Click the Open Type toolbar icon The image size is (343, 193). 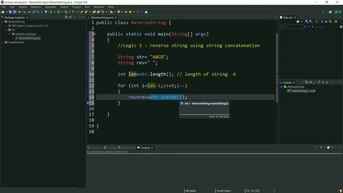(94, 12)
